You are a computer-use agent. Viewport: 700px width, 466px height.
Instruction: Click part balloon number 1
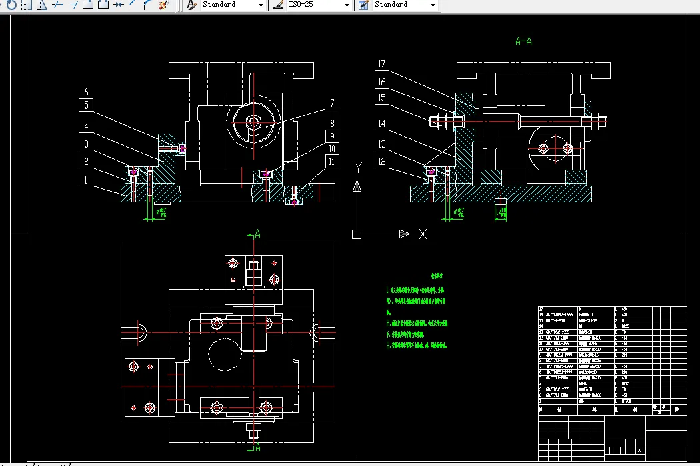point(86,180)
